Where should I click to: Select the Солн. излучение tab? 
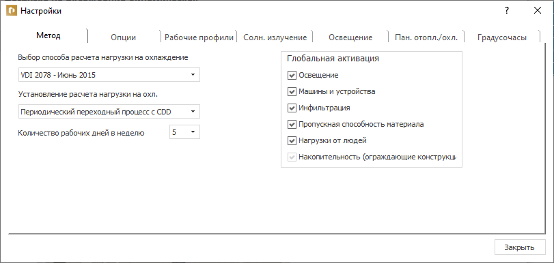[x=275, y=37]
